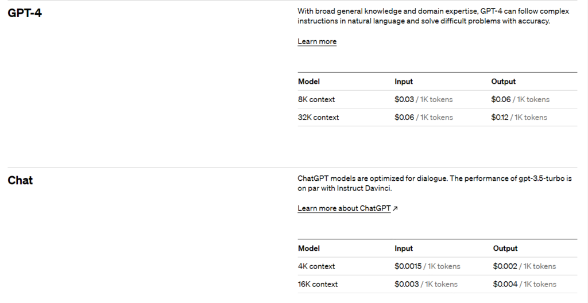Click the $0.06 output price for 8K context
588x303 pixels.
click(501, 99)
